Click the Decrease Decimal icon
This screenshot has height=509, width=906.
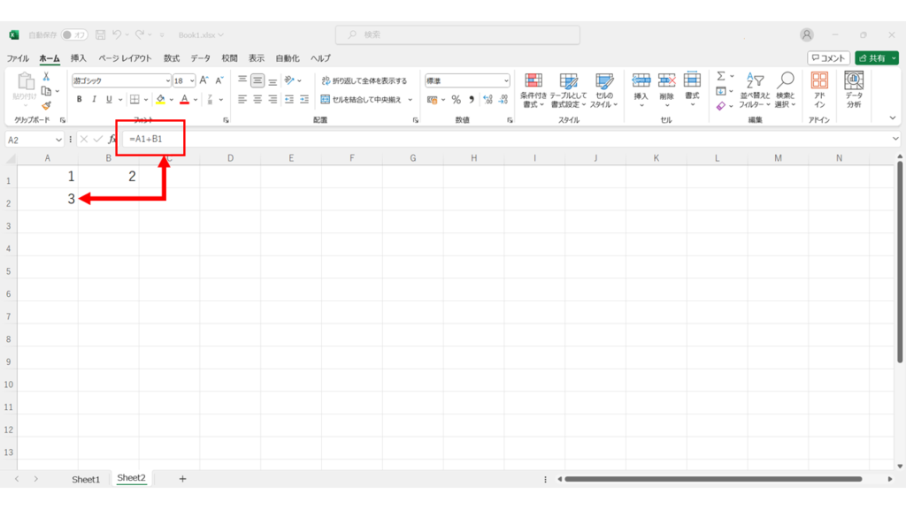503,100
